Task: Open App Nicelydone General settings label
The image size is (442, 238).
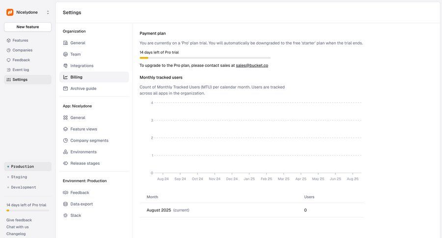Action: pyautogui.click(x=78, y=118)
